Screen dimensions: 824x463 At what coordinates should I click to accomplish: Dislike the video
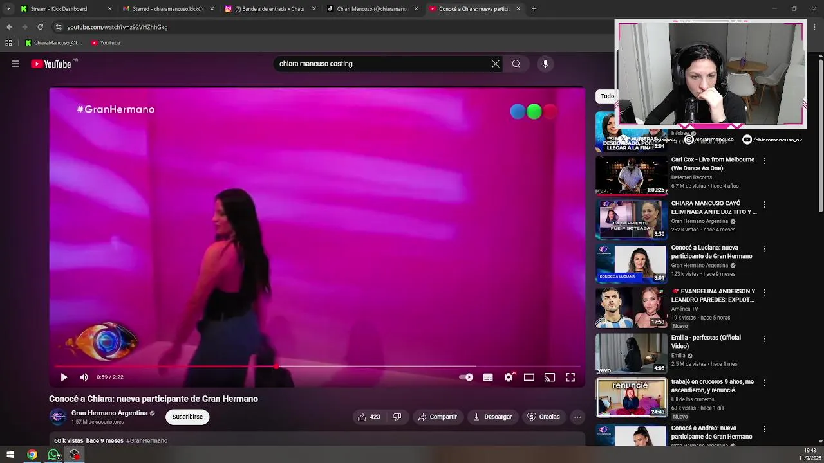pyautogui.click(x=397, y=417)
